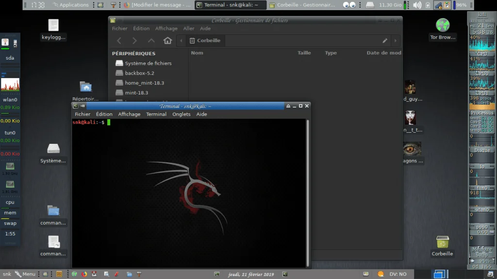Viewport: 497px width, 279px height.
Task: Click the Corbeille path bar button
Action: 205,41
